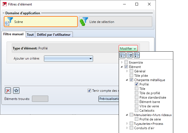188x133 pixels.
Task: Click the Modifier dropdown button
Action: 128,48
